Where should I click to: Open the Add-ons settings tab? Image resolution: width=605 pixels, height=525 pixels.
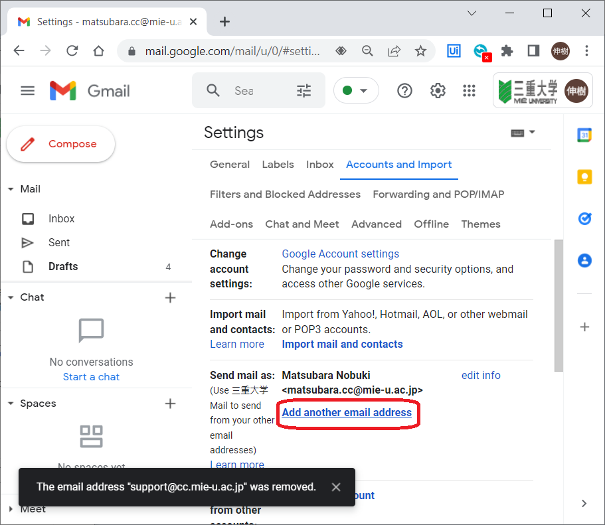point(231,224)
